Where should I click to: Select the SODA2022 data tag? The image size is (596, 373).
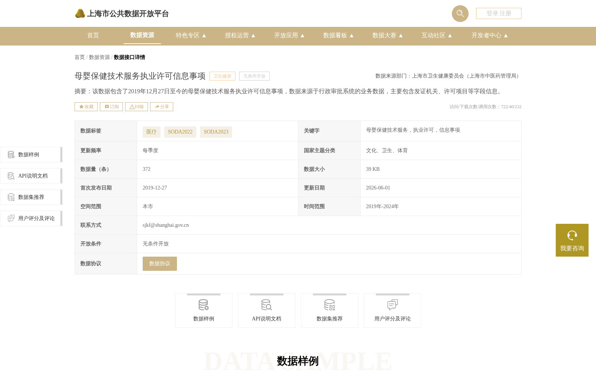pos(180,132)
